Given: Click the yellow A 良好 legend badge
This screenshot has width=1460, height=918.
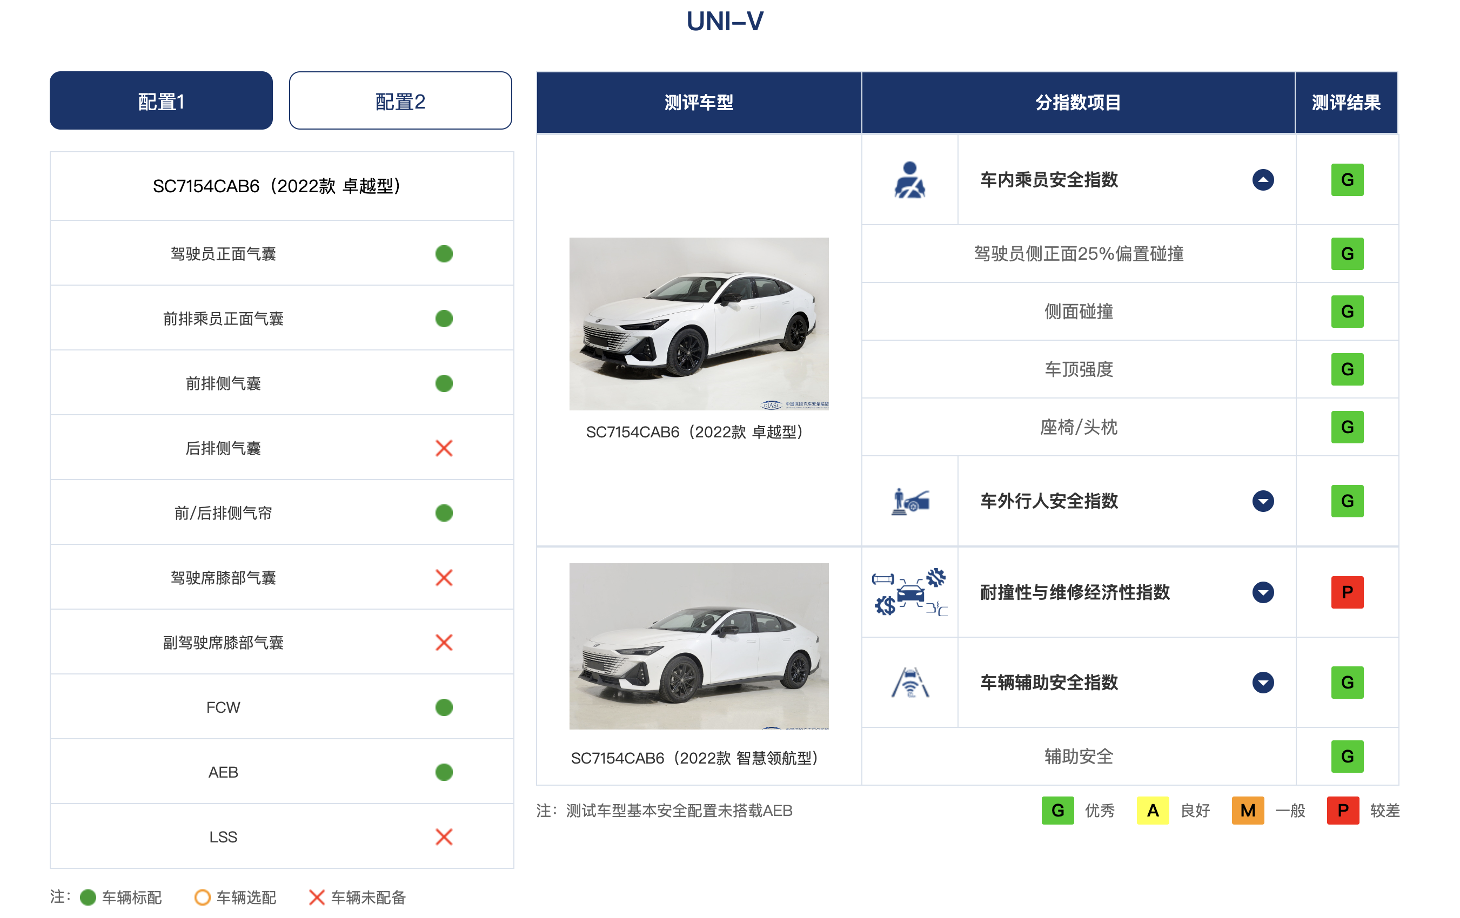Looking at the screenshot, I should (1153, 811).
